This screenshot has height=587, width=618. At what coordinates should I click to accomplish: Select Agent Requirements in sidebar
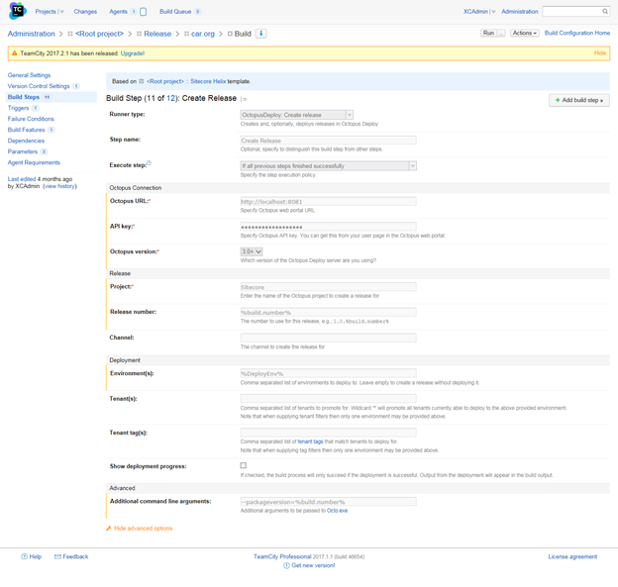[34, 162]
